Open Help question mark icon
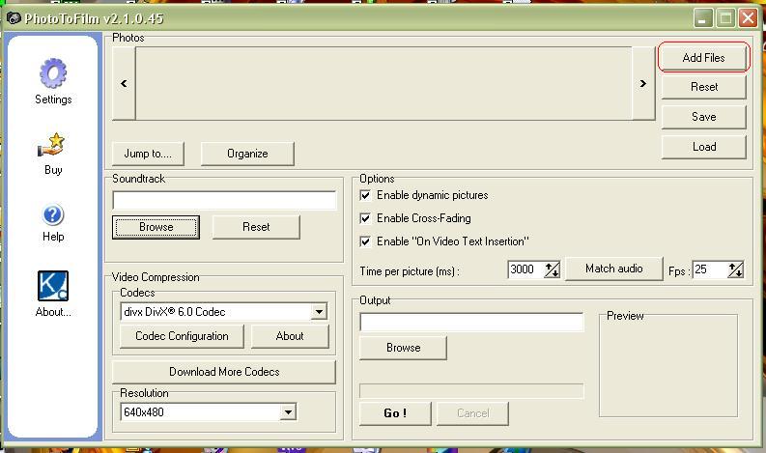This screenshot has width=766, height=453. tap(53, 214)
